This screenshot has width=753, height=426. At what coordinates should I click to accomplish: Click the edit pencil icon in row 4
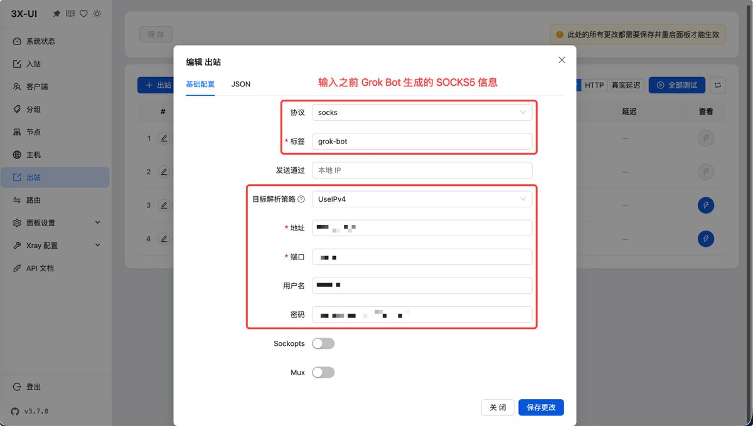[164, 239]
